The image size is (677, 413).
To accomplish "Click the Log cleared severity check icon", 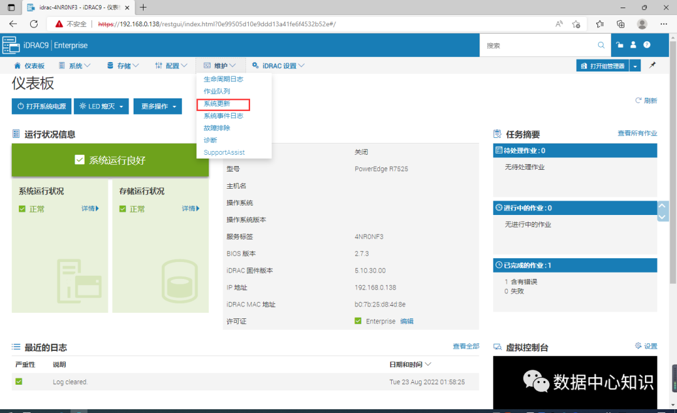I will point(19,382).
